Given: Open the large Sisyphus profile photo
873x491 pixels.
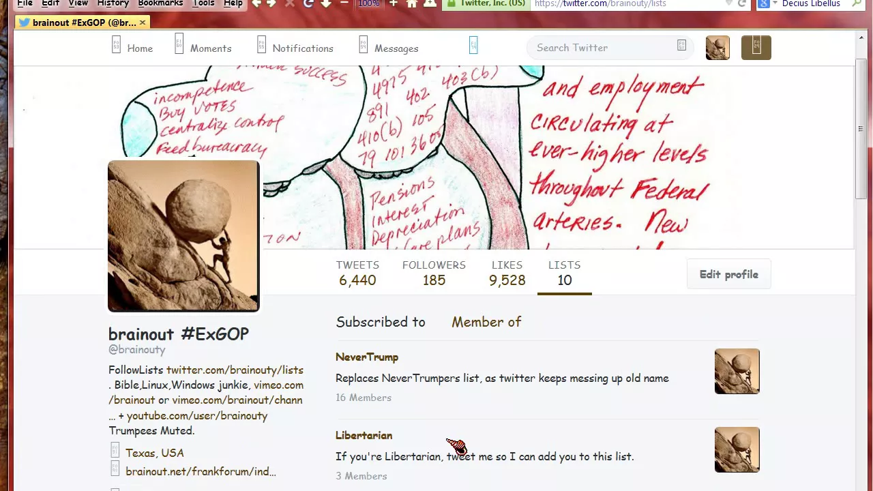Looking at the screenshot, I should pos(183,236).
